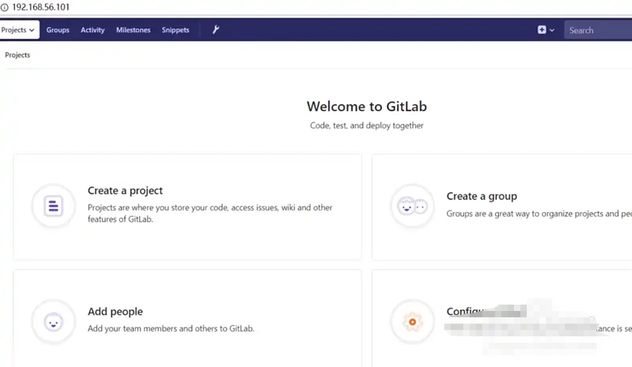The image size is (632, 367).
Task: Click the Create a group faces icon
Action: pyautogui.click(x=413, y=206)
